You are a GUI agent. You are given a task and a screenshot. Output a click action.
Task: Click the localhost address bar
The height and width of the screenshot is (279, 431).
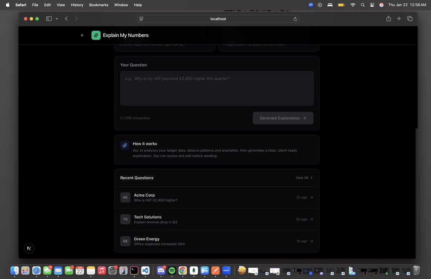[218, 19]
